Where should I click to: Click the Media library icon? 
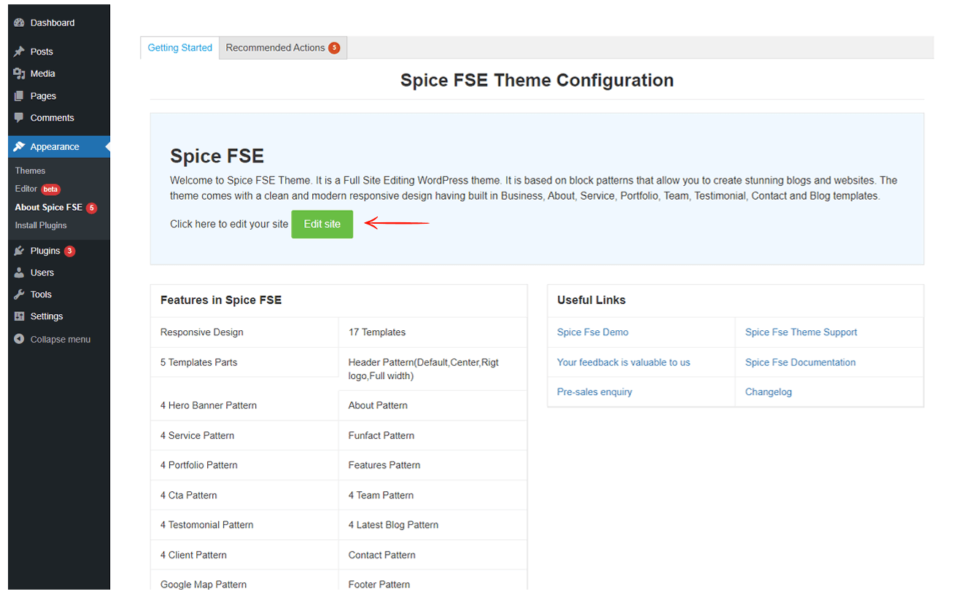point(19,74)
